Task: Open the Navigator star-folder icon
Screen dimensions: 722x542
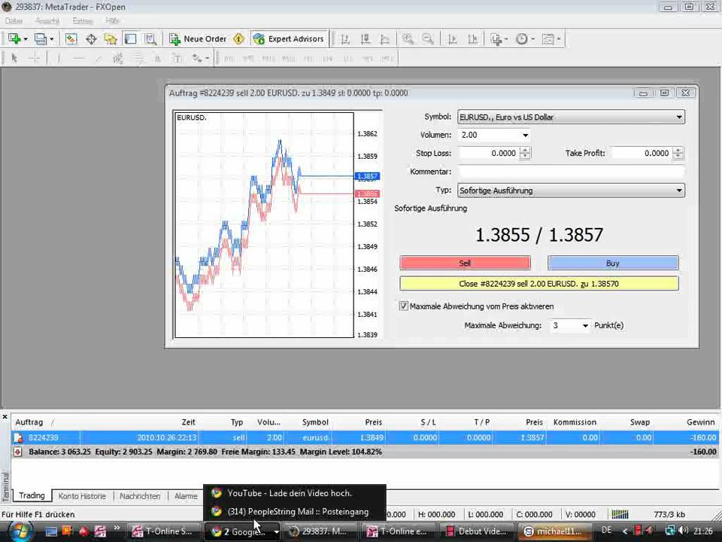Action: [x=111, y=39]
